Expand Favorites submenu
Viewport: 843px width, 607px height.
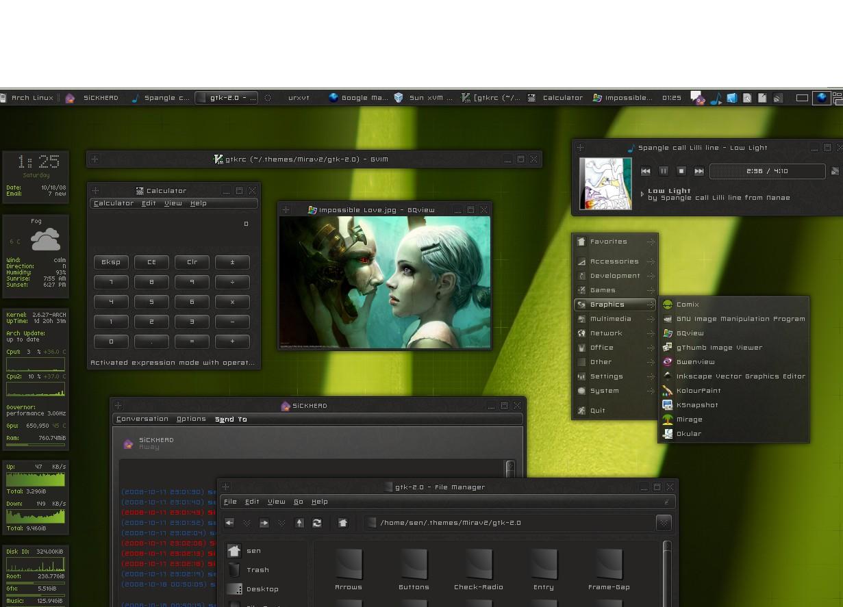click(x=615, y=242)
